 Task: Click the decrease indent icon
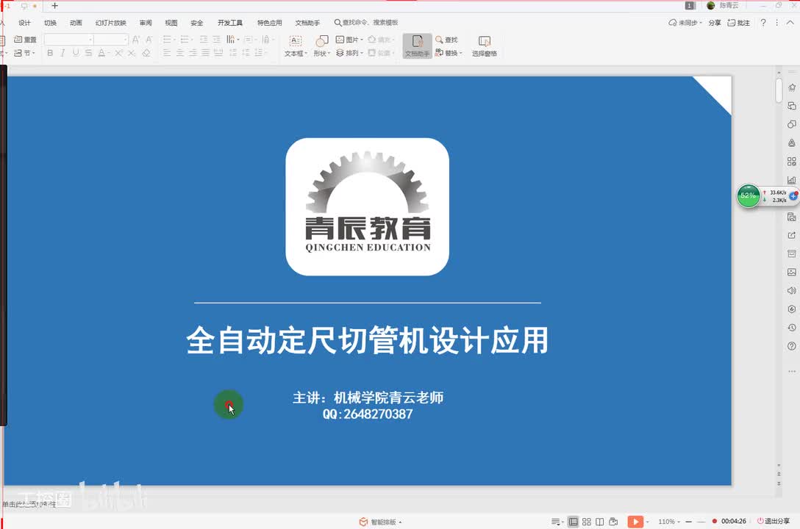[204, 39]
